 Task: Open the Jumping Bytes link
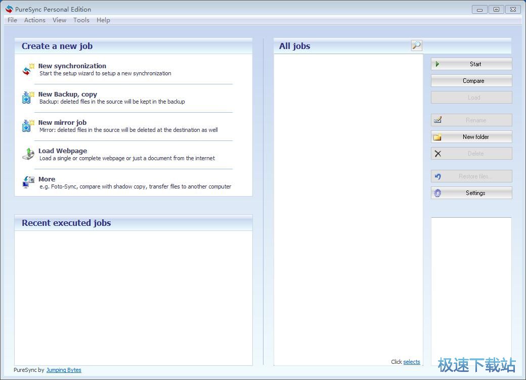(64, 370)
